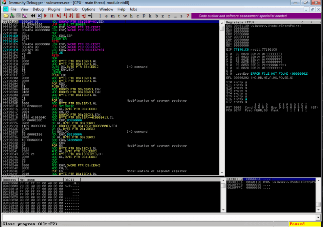Close the debugged program with the X icon
The height and width of the screenshot is (227, 323).
click(x=39, y=16)
